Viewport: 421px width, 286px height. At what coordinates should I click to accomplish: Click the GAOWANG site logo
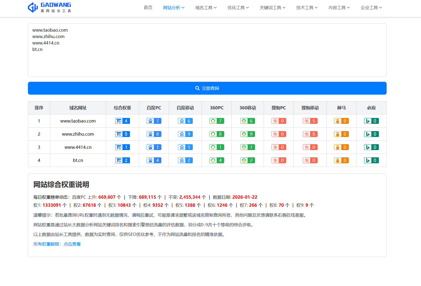point(49,8)
